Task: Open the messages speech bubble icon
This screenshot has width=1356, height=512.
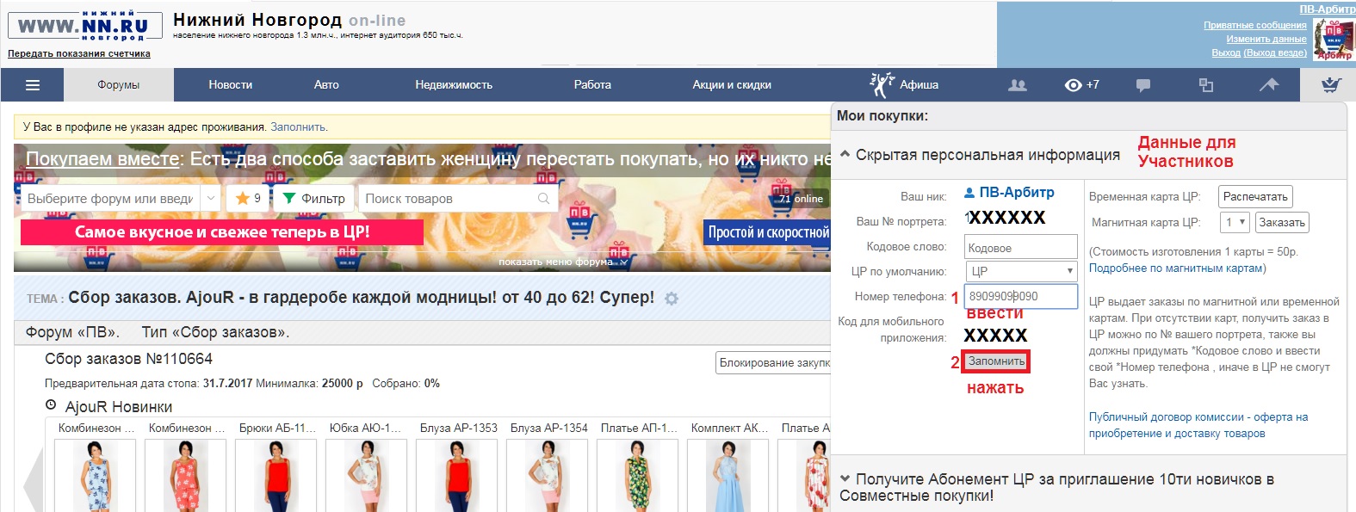Action: click(x=1143, y=85)
